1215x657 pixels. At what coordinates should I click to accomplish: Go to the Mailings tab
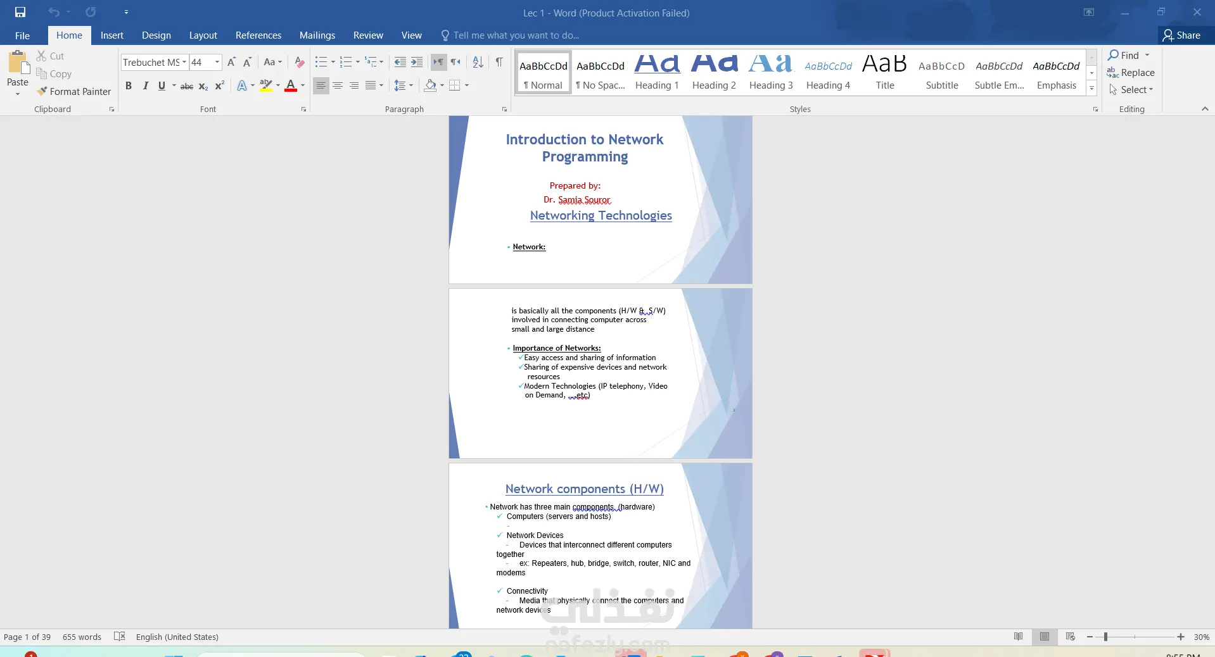[317, 35]
